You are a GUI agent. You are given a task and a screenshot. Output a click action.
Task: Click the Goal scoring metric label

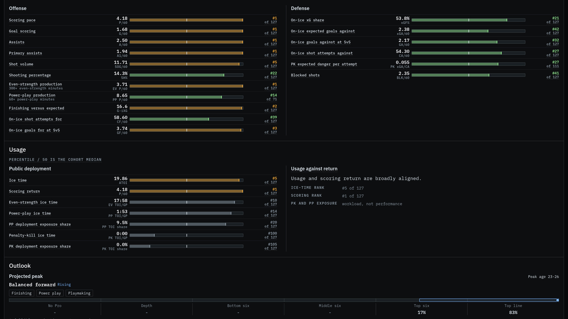pyautogui.click(x=22, y=31)
